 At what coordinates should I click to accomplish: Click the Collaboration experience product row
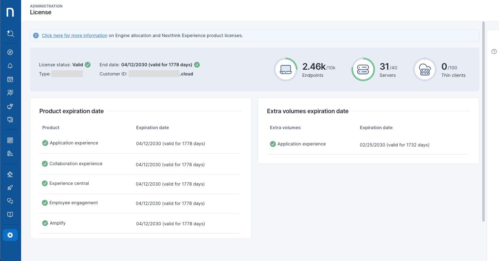[x=76, y=164]
